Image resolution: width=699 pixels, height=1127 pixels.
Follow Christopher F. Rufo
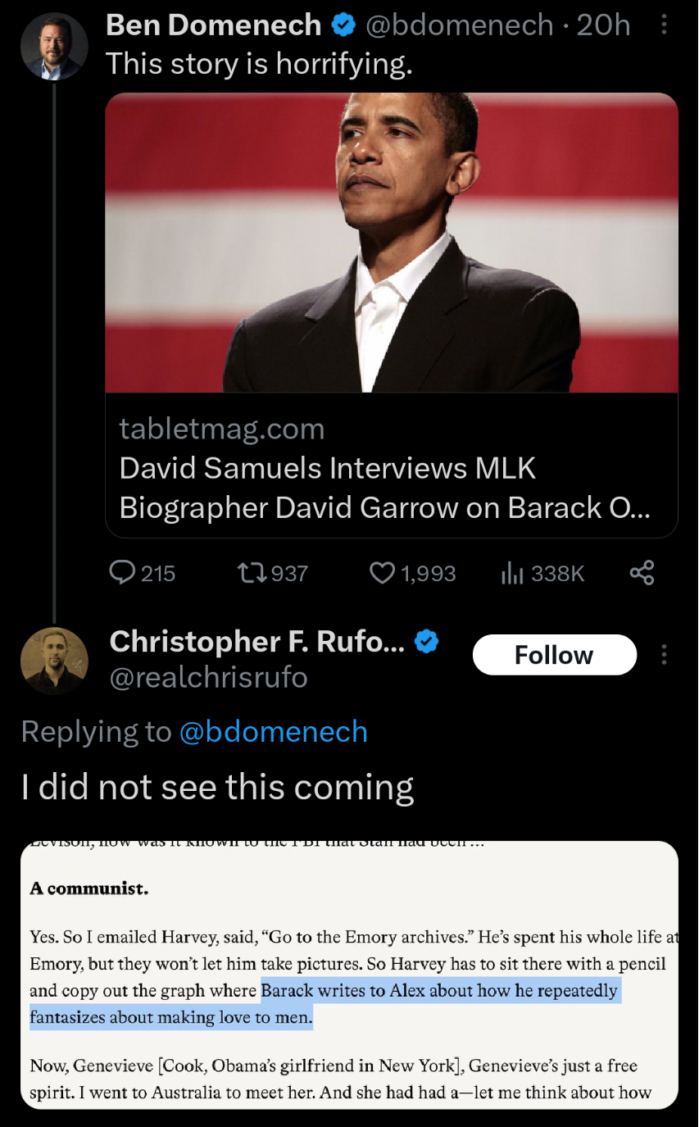pos(554,655)
